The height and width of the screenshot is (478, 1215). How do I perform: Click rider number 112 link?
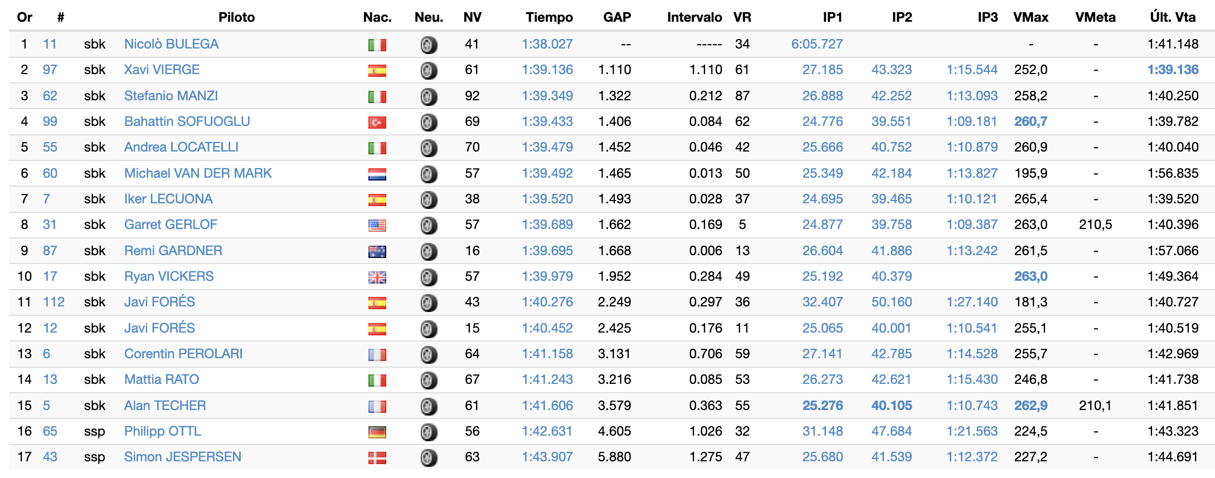point(54,302)
